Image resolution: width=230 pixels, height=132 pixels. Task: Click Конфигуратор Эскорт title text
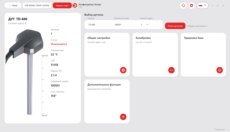click(90, 4)
